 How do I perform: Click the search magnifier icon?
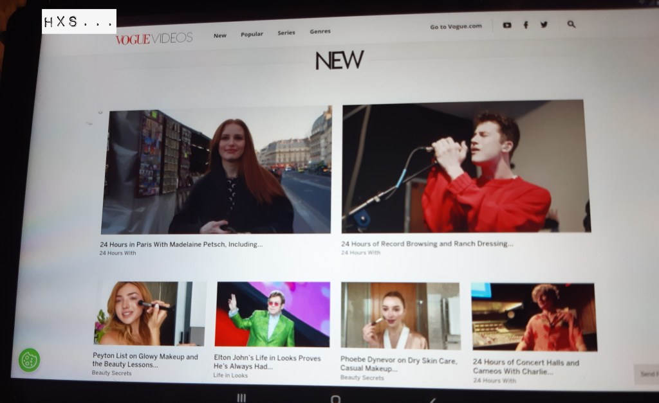[571, 24]
